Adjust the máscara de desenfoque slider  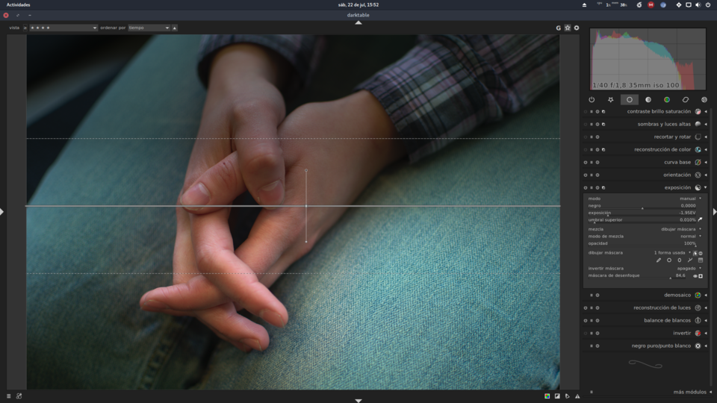pos(639,276)
